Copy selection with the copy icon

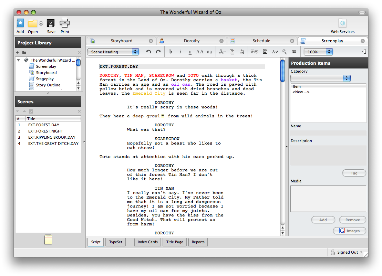pos(232,52)
